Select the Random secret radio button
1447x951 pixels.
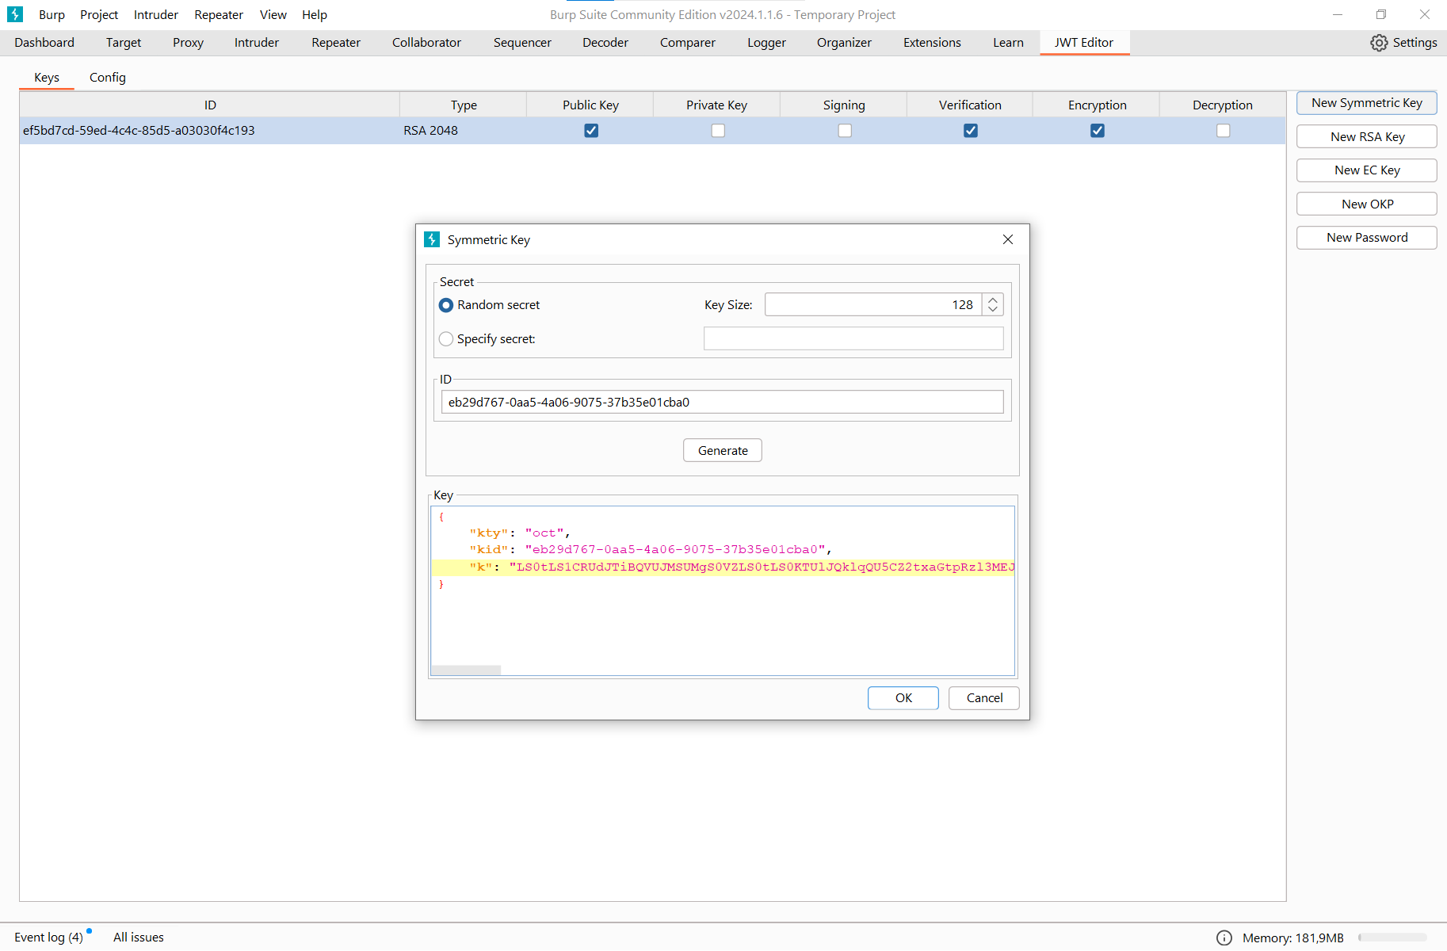pos(446,305)
